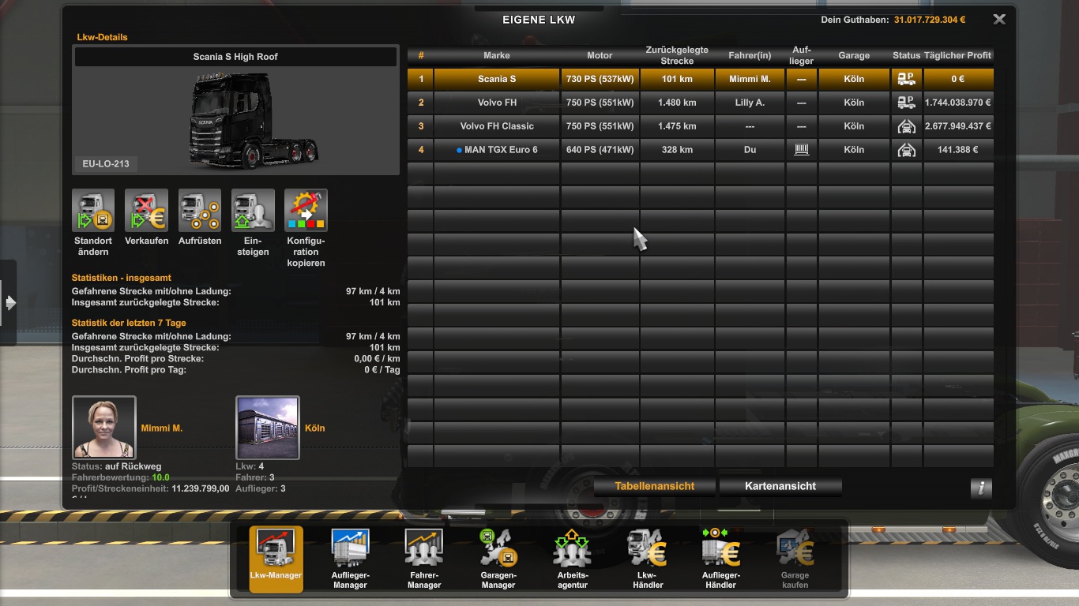Click the 730 PS (537kW) motor cell
Image resolution: width=1079 pixels, height=606 pixels.
click(x=600, y=79)
